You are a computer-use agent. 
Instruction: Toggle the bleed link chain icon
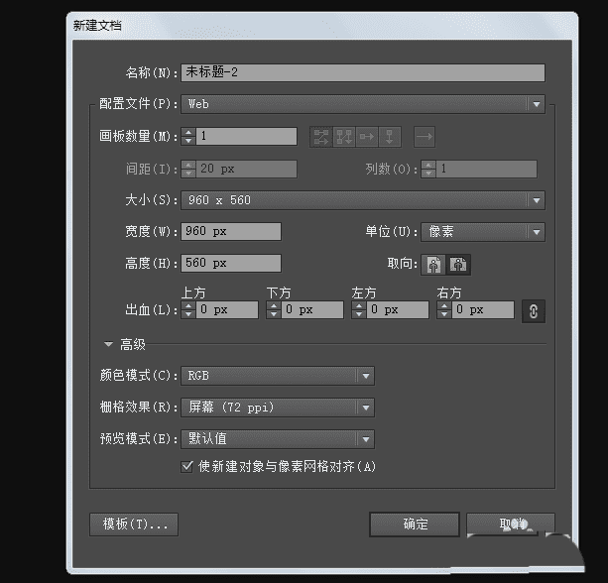(x=534, y=311)
